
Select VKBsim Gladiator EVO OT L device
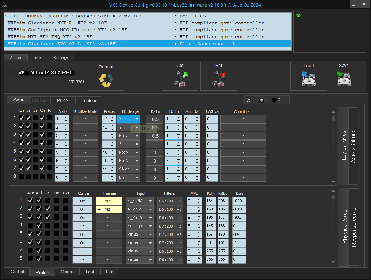click(148, 44)
